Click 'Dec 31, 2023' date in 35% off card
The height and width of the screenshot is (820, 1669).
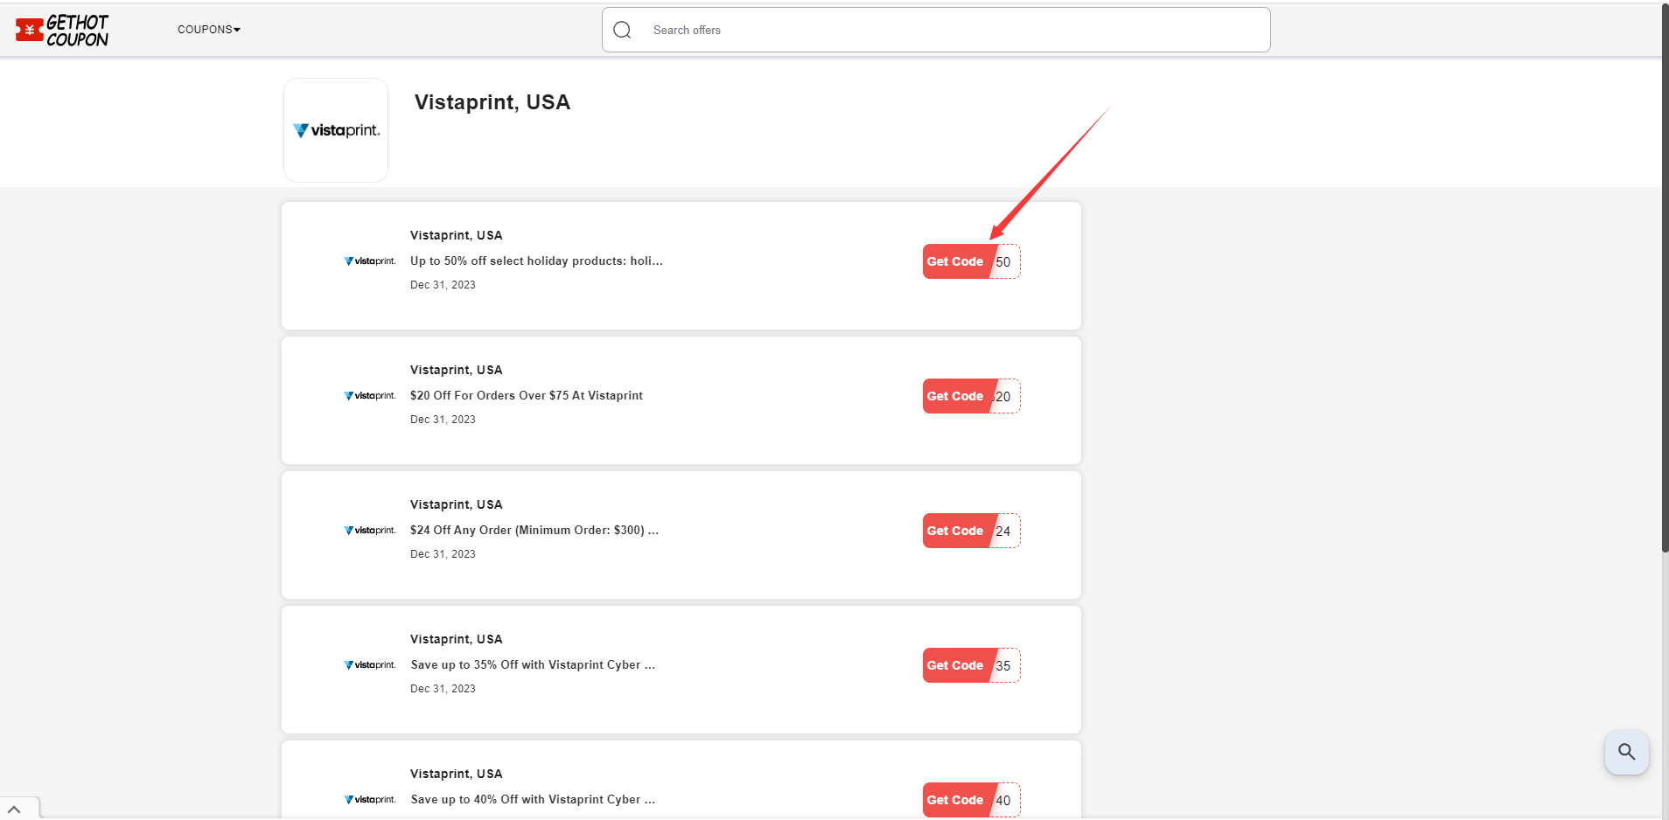(x=443, y=689)
